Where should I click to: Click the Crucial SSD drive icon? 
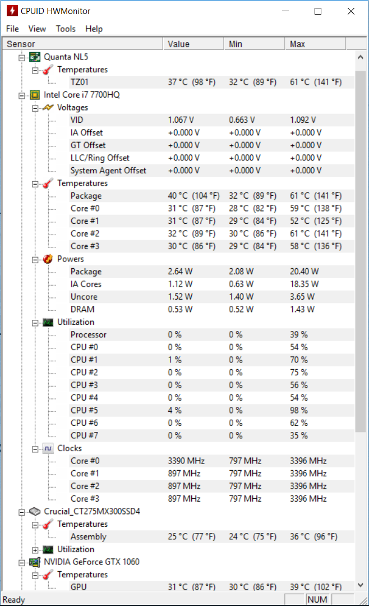[x=35, y=512]
